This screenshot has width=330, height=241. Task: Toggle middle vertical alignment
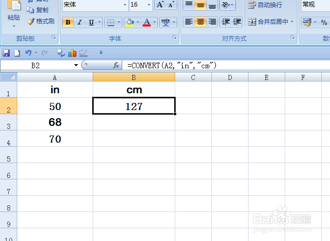200,5
